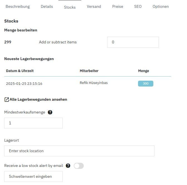Click the external link icon for Lagerbewegungen
Screen dimensions: 187x185
pyautogui.click(x=7, y=99)
